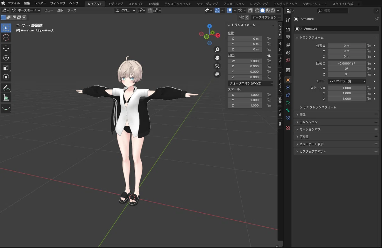
Task: Toggle viewport overlays display
Action: 230,10
